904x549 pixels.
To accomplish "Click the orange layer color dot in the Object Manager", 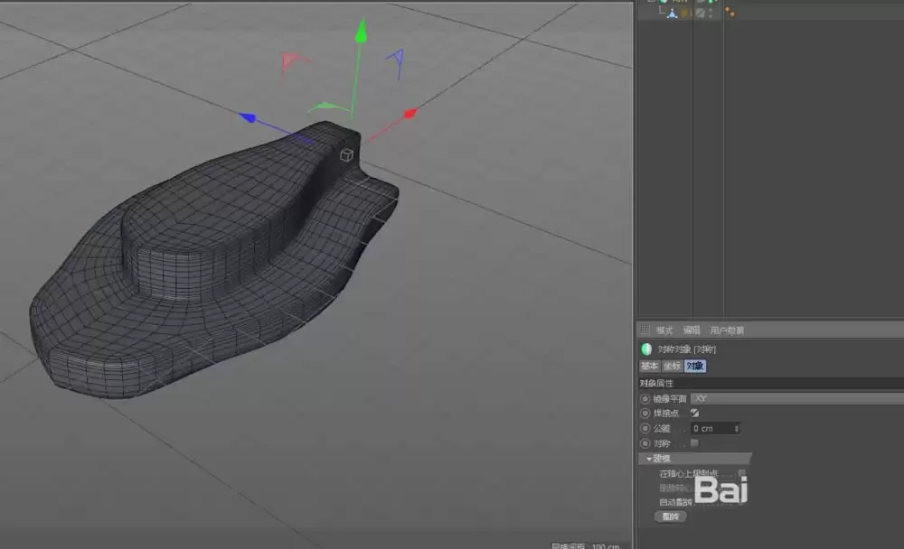I will click(728, 8).
